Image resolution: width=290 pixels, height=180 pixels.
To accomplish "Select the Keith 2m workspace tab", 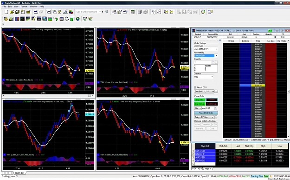I will click(x=20, y=173).
